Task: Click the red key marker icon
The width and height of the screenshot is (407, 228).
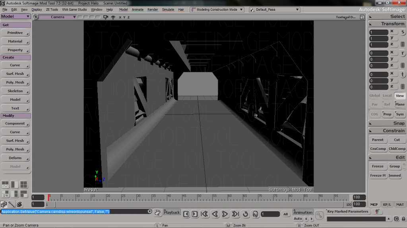Action: pyautogui.click(x=377, y=212)
